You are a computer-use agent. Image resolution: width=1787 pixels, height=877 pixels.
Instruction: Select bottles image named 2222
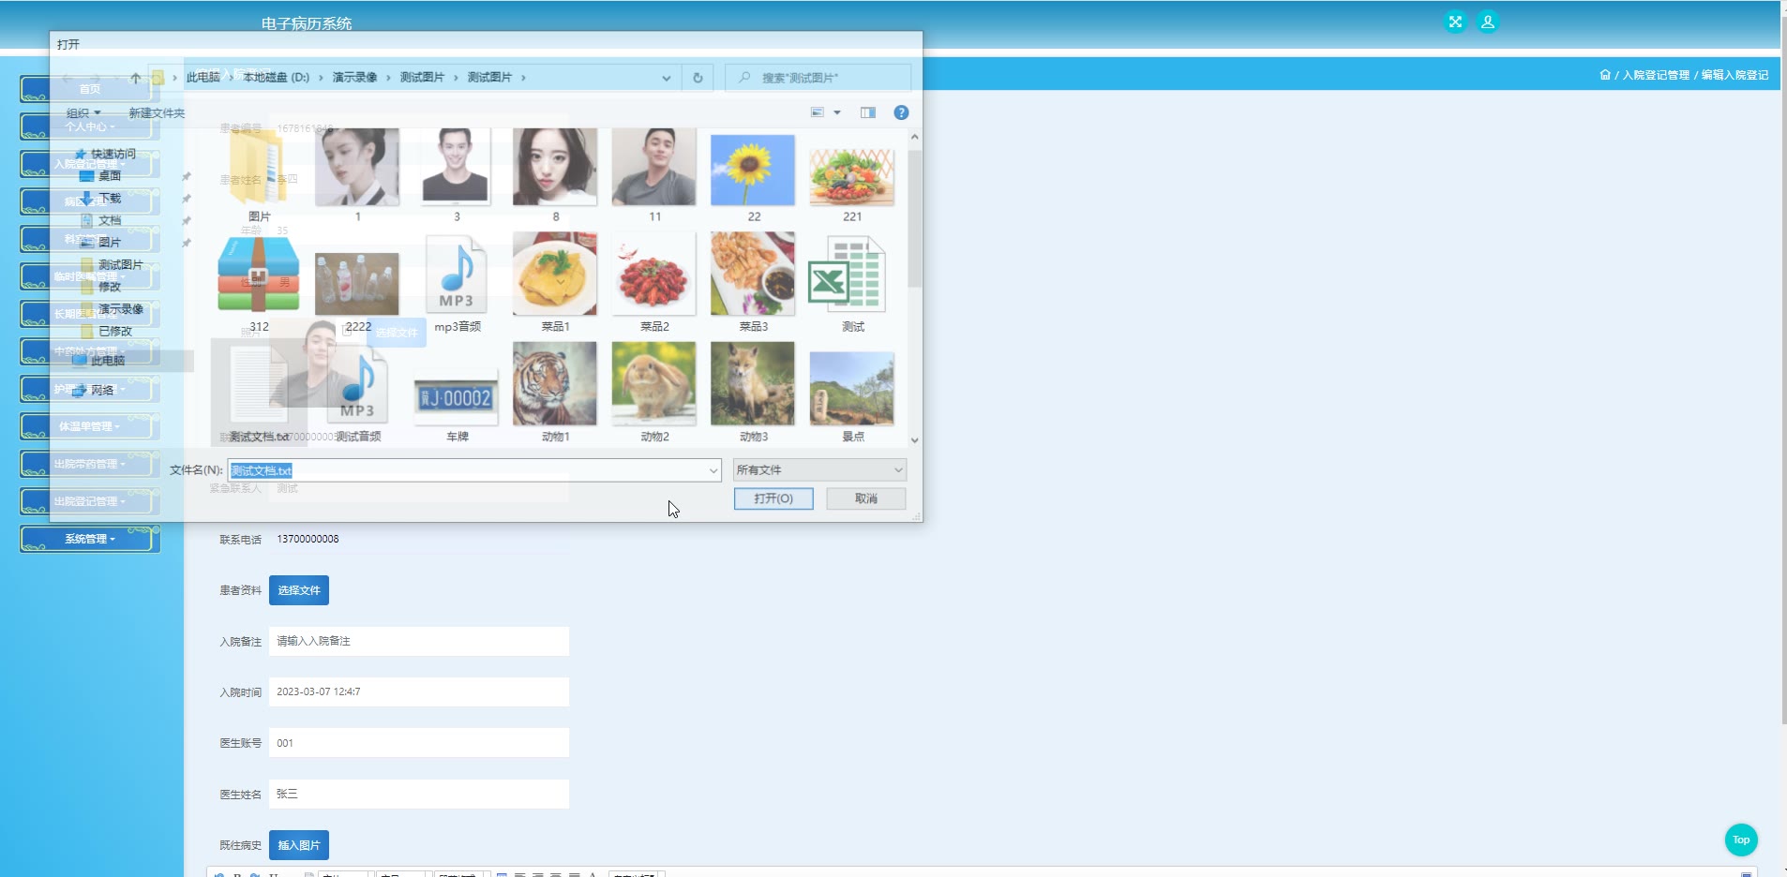(x=357, y=290)
